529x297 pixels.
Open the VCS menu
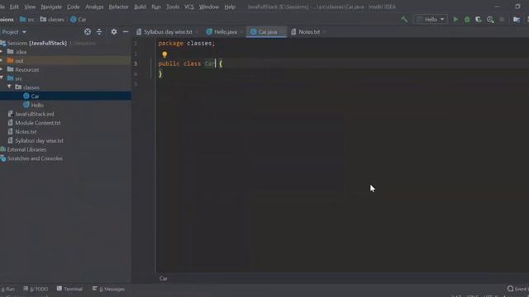(189, 7)
